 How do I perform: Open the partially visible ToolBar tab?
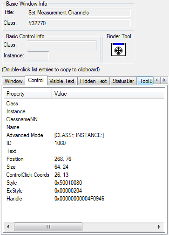[x=145, y=81]
